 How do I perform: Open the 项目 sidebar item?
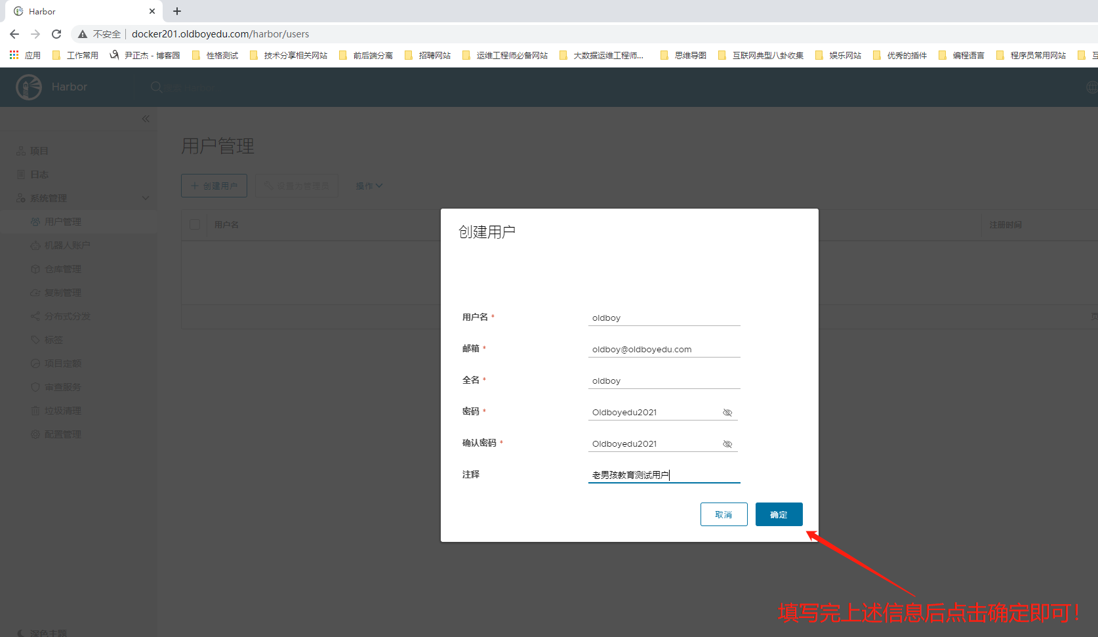tap(39, 151)
